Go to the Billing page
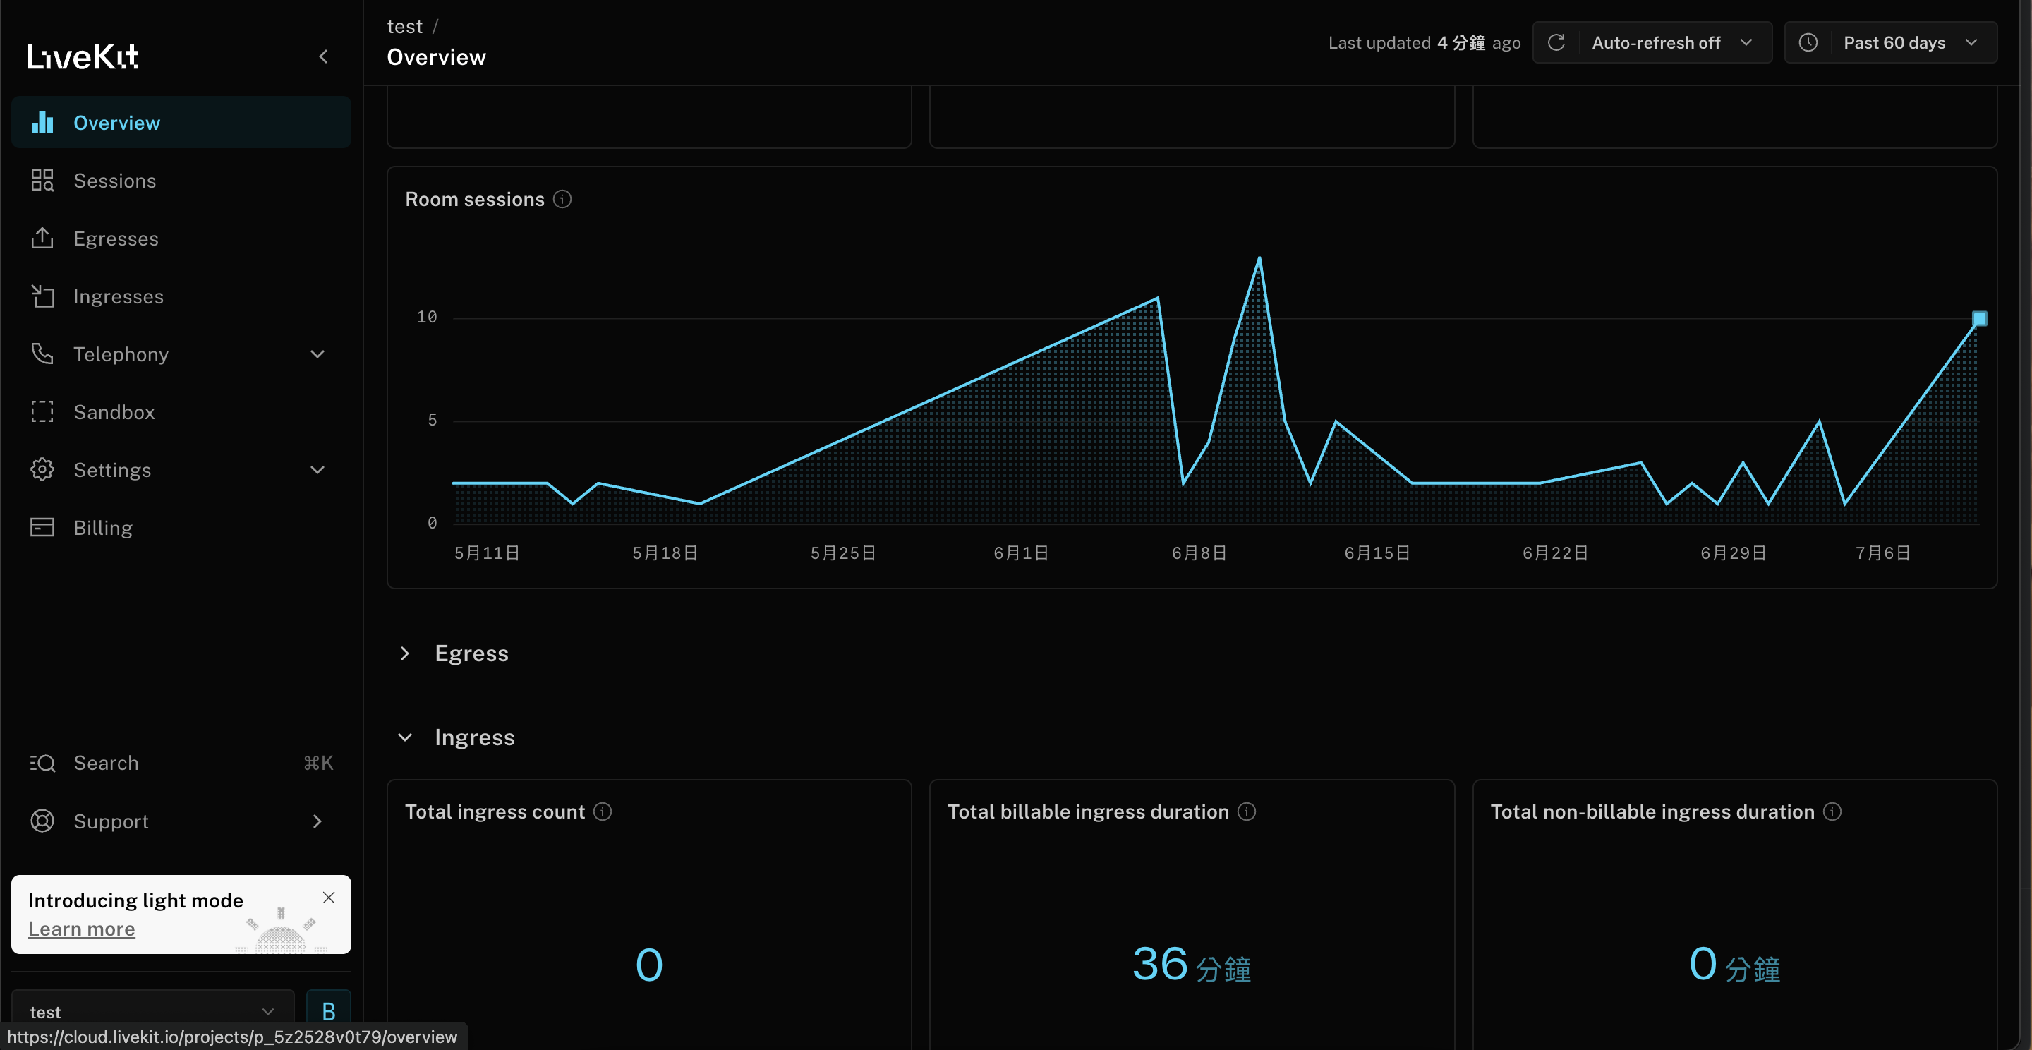Screen dimensions: 2032x1050 click(102, 528)
